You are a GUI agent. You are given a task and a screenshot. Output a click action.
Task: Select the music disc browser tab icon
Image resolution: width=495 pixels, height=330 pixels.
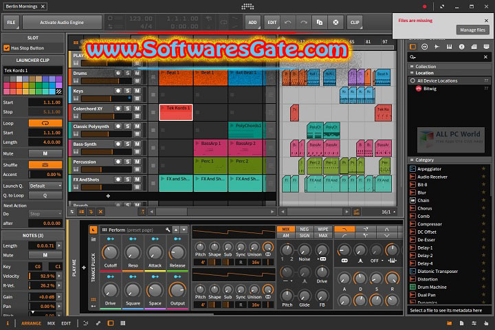pos(461,47)
